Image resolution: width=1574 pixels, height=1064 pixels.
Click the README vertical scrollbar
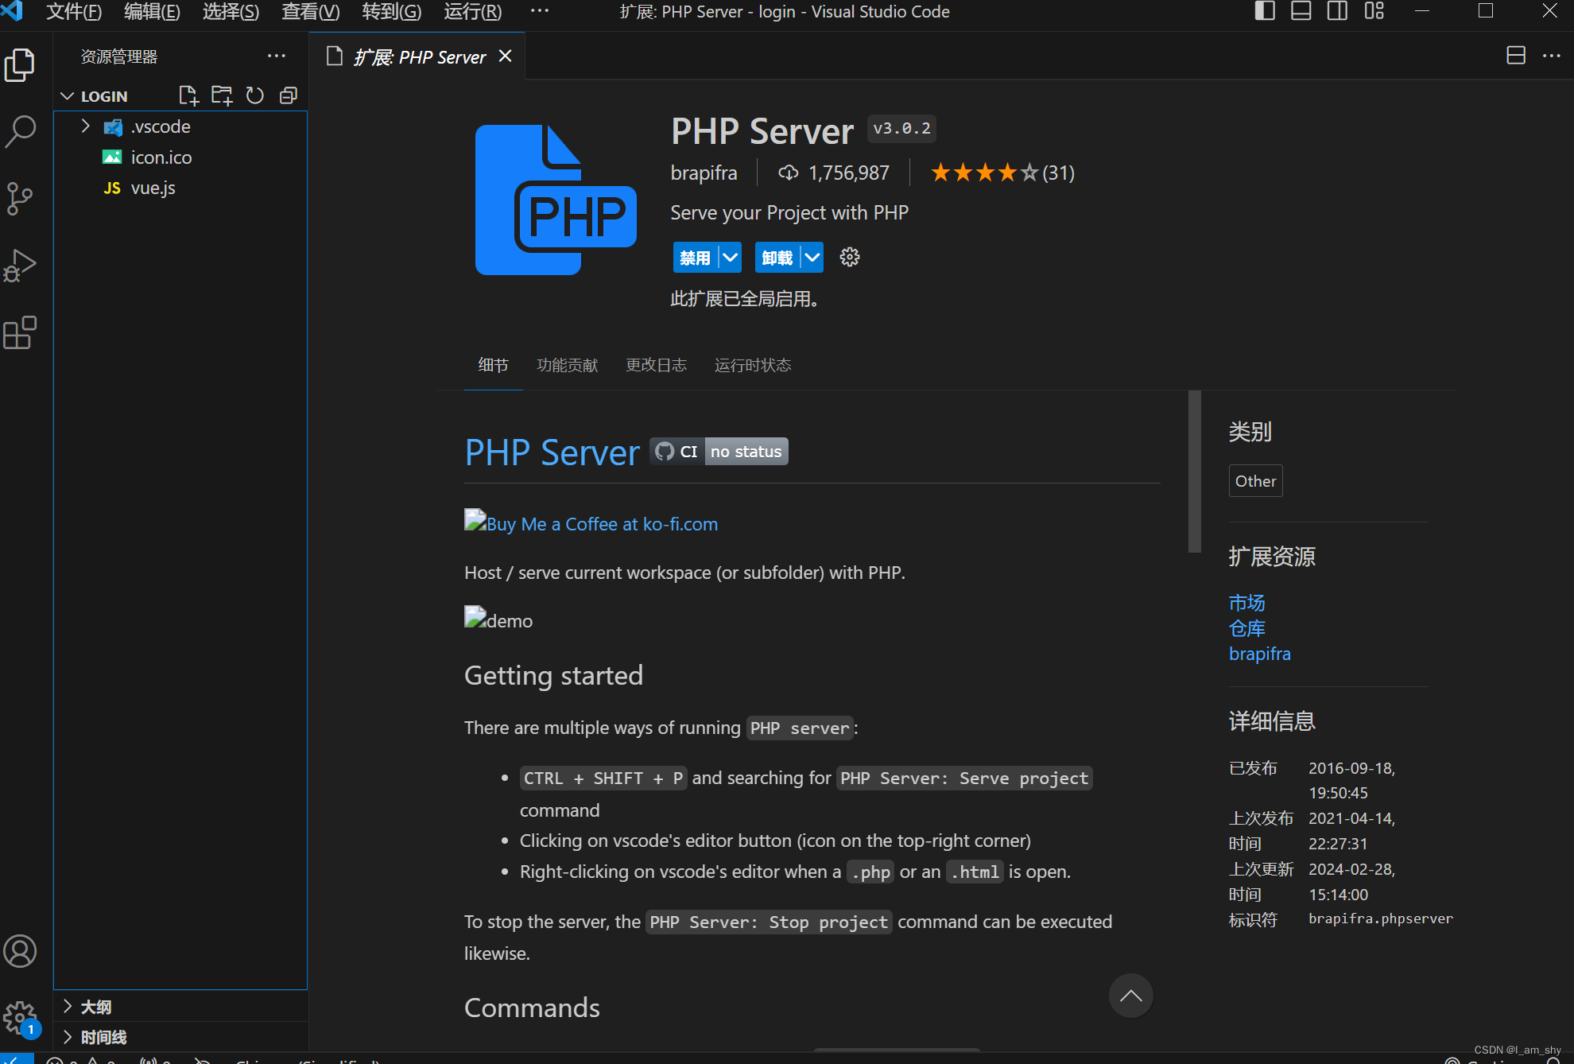click(1195, 472)
